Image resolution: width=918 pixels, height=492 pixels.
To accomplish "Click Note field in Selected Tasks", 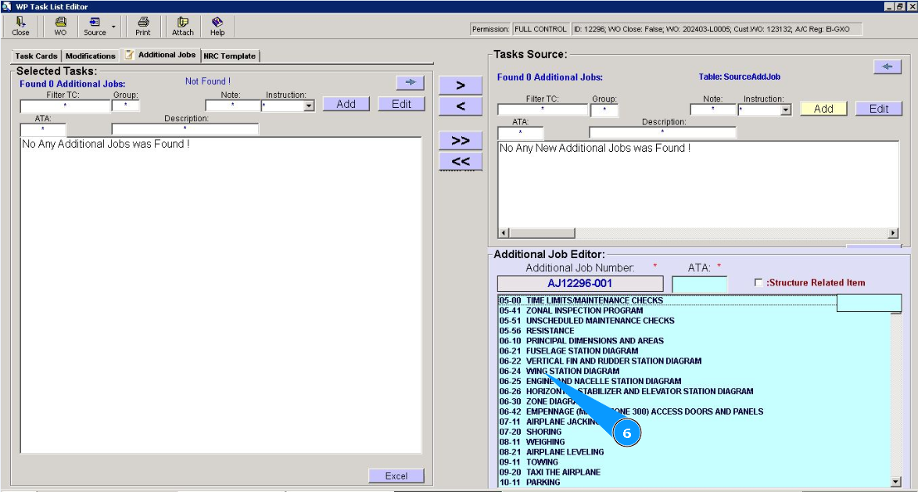I will pyautogui.click(x=232, y=106).
